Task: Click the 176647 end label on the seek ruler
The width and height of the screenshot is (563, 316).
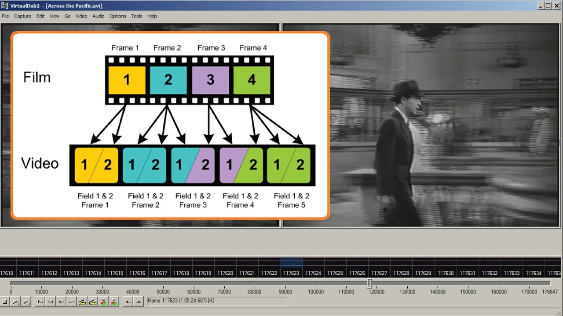Action: (549, 292)
